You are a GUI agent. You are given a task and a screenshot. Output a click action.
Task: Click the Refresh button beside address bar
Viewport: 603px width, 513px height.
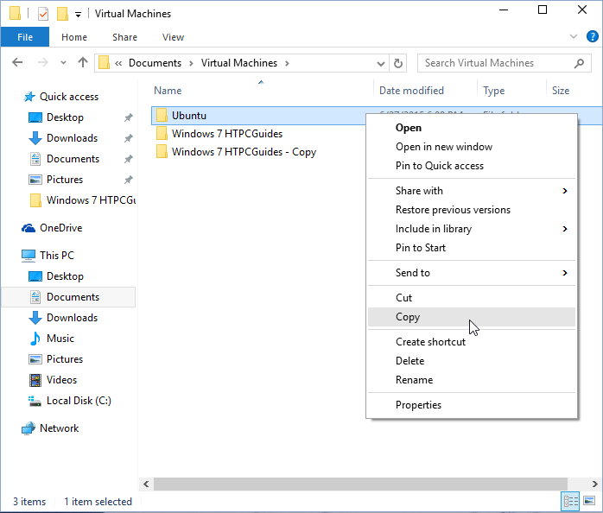[x=398, y=63]
